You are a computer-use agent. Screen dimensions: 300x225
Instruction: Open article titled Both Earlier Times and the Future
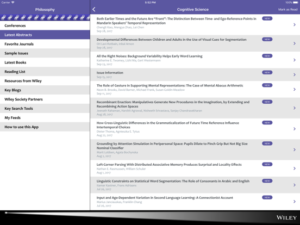pyautogui.click(x=176, y=21)
